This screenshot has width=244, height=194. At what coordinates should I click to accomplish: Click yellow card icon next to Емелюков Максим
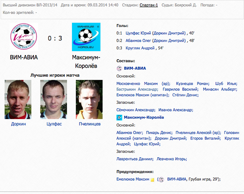[153, 180]
